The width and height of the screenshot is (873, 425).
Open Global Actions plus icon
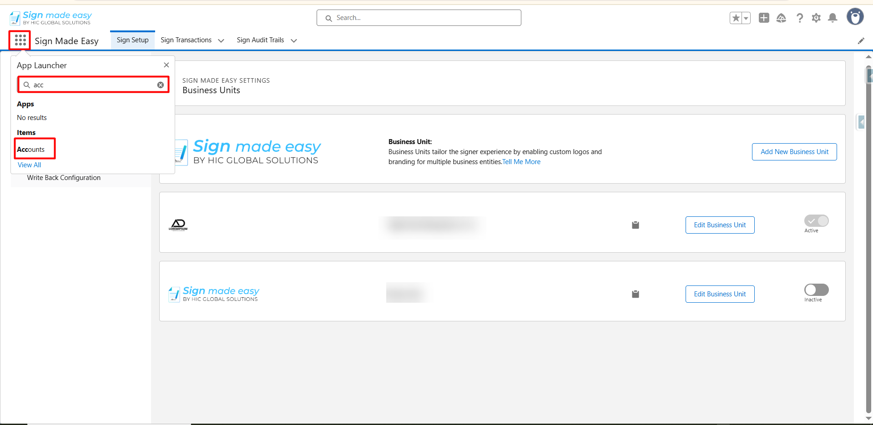coord(764,18)
